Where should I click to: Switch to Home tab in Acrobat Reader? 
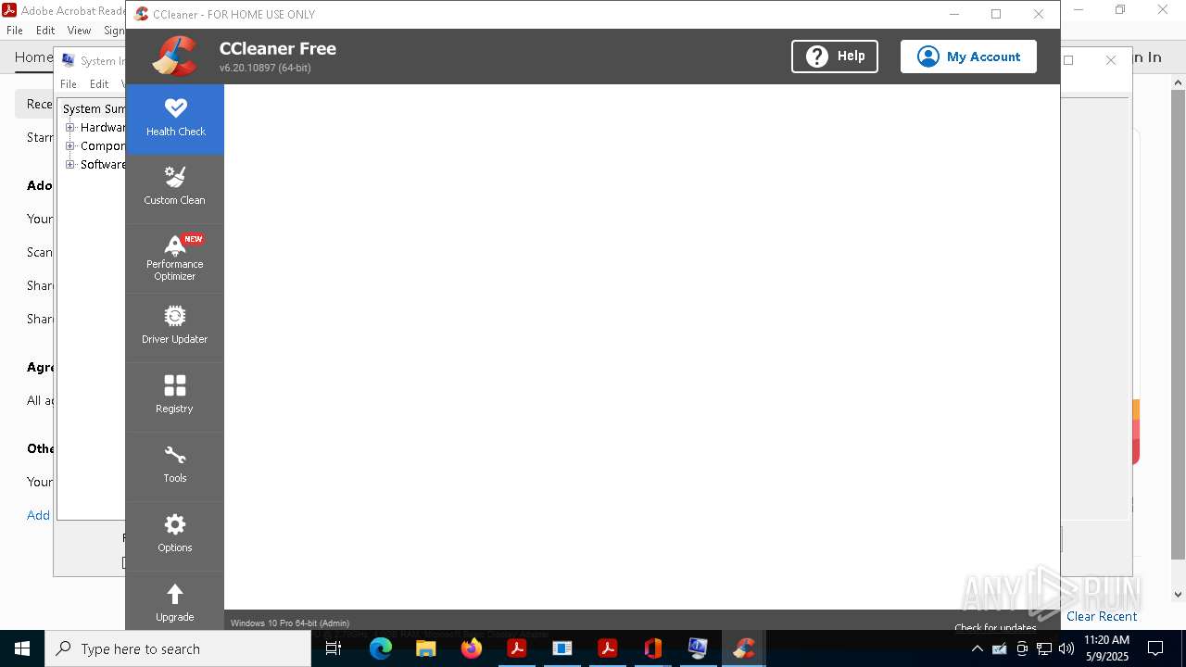pos(33,57)
